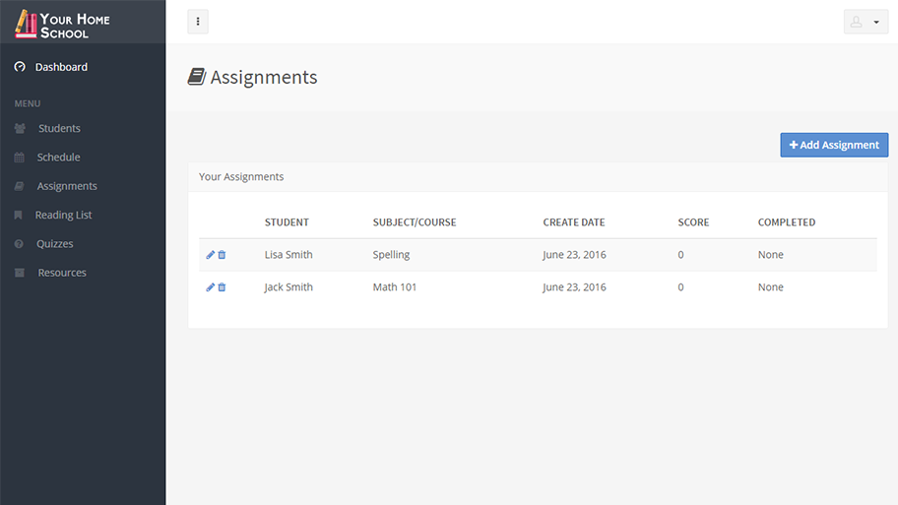Click the Math 101 subject cell
The height and width of the screenshot is (505, 898).
click(394, 287)
